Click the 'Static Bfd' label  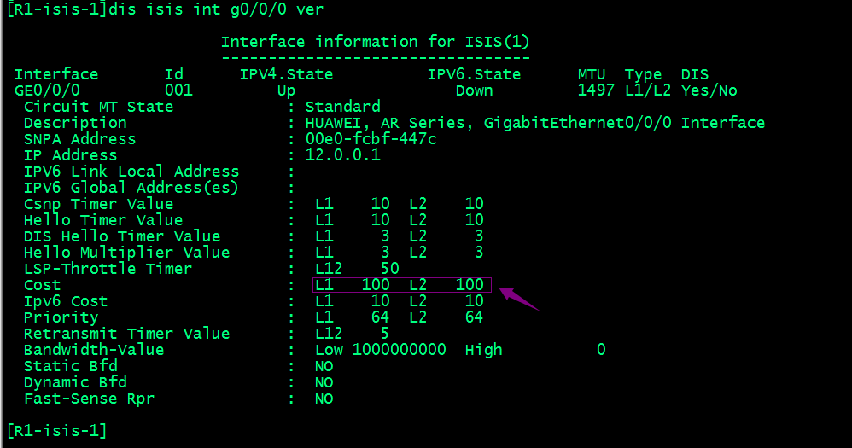click(71, 366)
